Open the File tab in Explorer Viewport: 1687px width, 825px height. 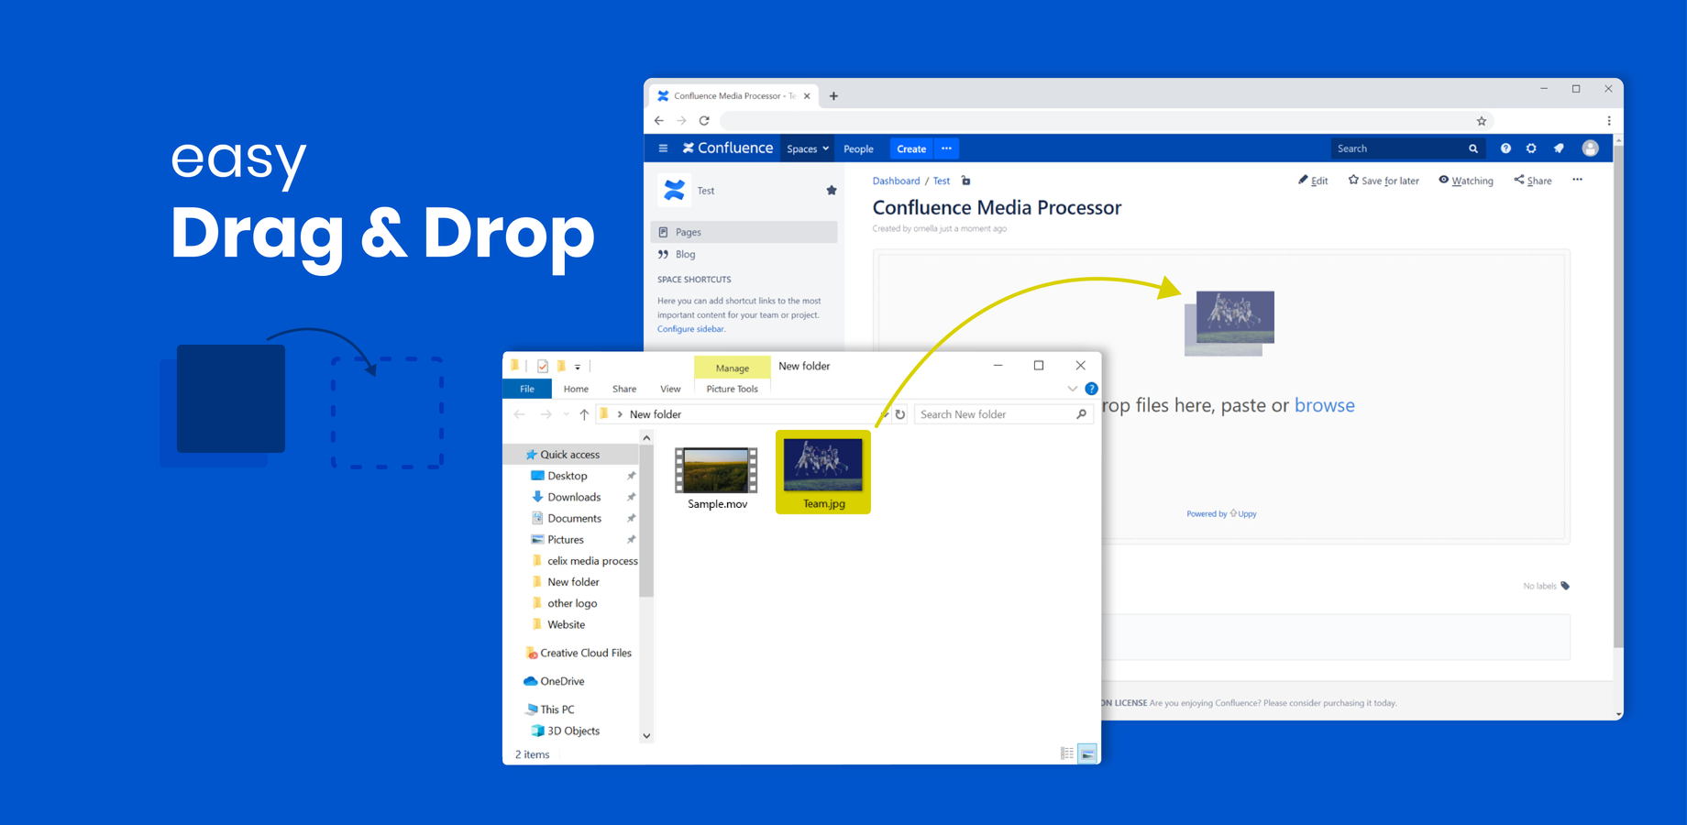point(527,389)
